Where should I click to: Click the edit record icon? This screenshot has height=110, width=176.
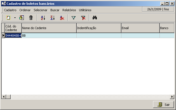[22, 18]
